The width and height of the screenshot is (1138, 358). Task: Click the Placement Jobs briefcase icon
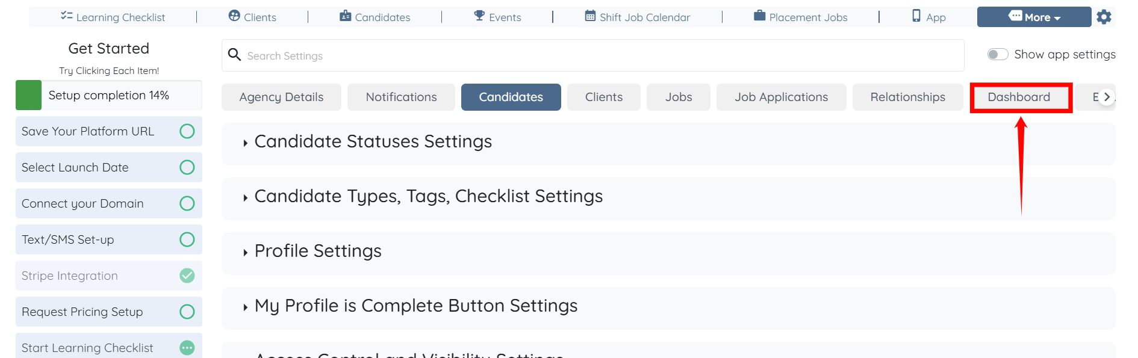pyautogui.click(x=759, y=16)
